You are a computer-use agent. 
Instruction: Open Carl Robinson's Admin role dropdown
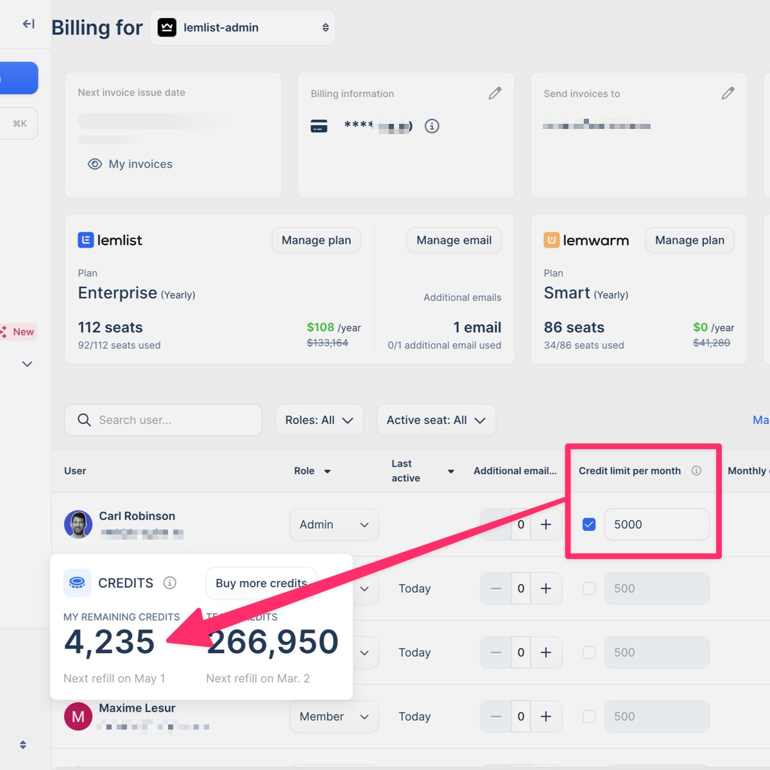click(x=334, y=524)
